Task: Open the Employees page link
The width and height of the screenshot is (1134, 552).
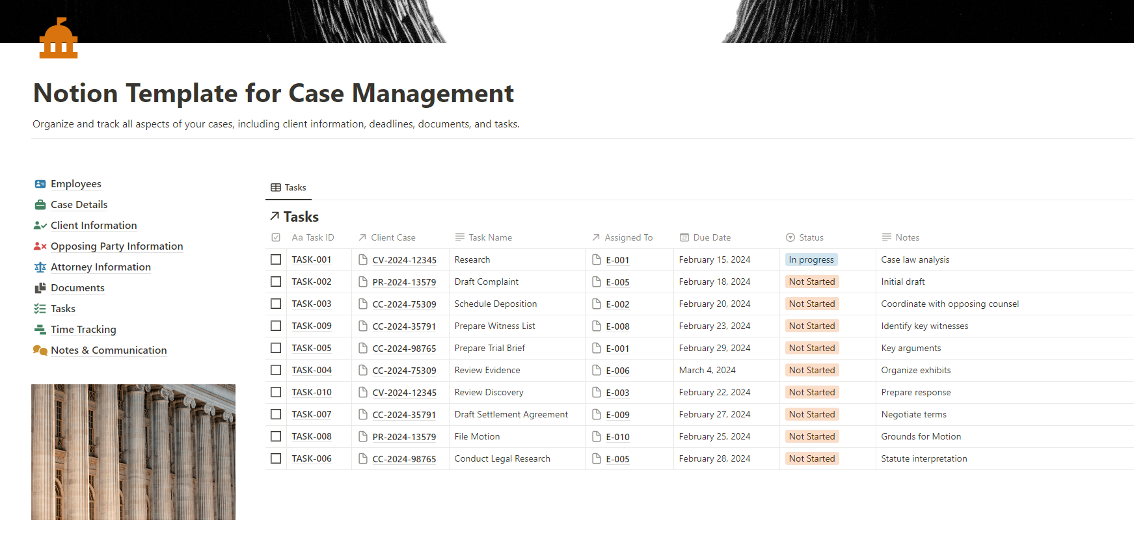Action: [76, 184]
